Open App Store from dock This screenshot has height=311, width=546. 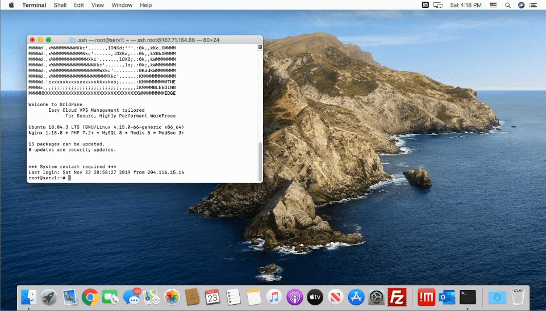[356, 297]
